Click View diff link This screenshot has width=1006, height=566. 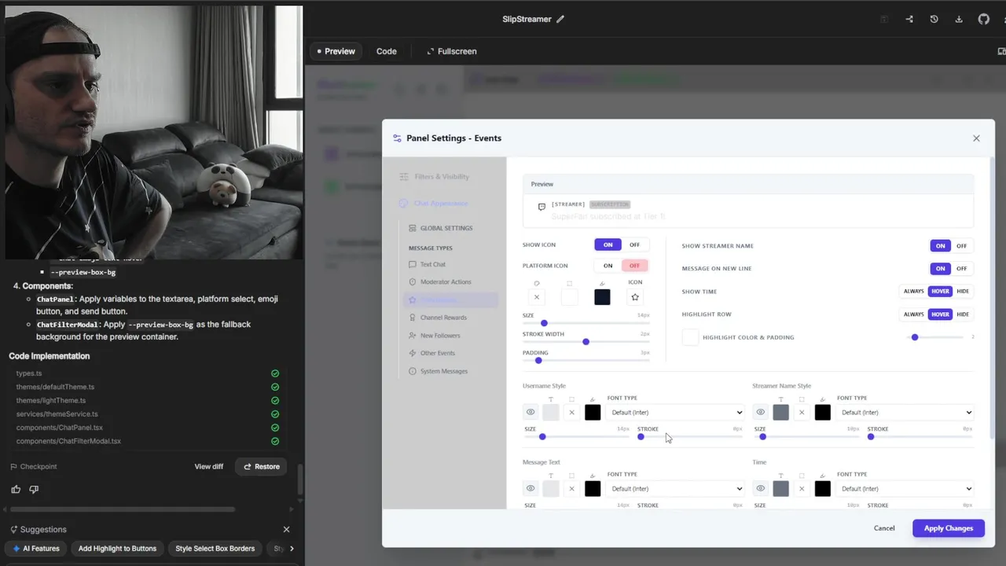coord(209,466)
